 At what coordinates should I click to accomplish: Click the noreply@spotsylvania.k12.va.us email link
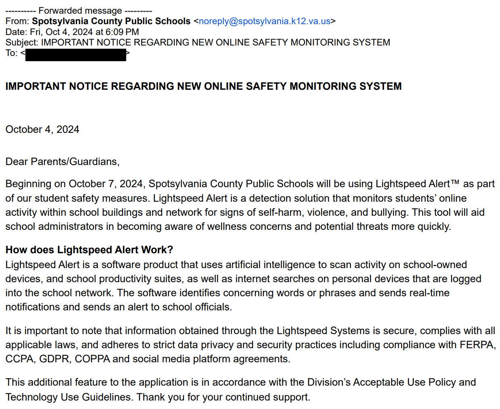[x=265, y=21]
